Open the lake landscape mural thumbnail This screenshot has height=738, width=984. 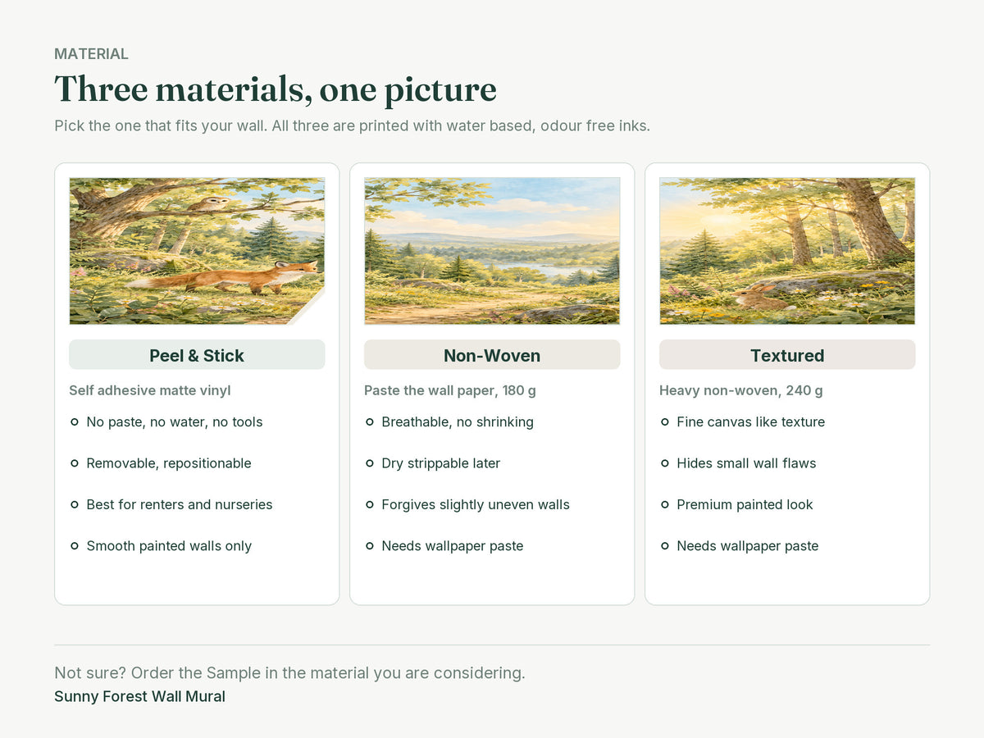492,251
